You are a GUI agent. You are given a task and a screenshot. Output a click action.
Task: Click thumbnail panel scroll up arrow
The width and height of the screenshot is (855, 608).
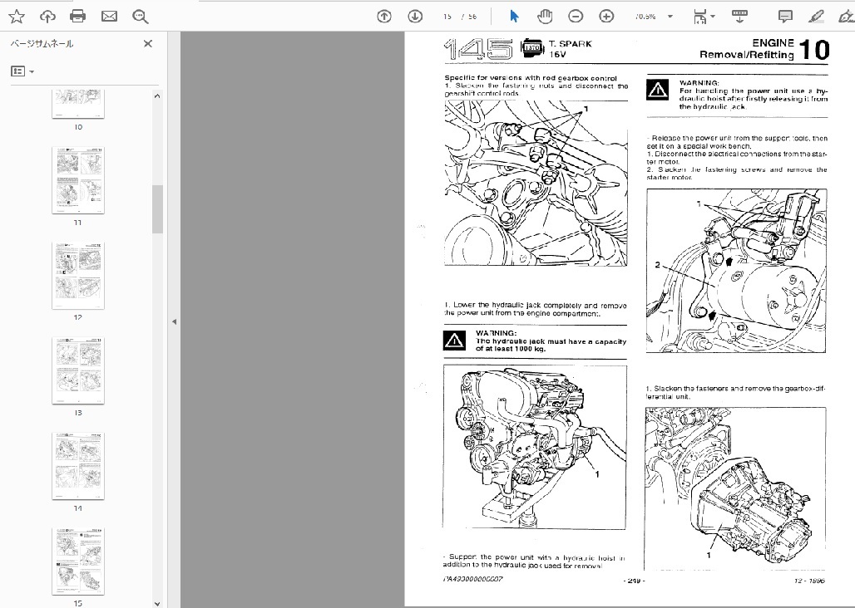(157, 96)
